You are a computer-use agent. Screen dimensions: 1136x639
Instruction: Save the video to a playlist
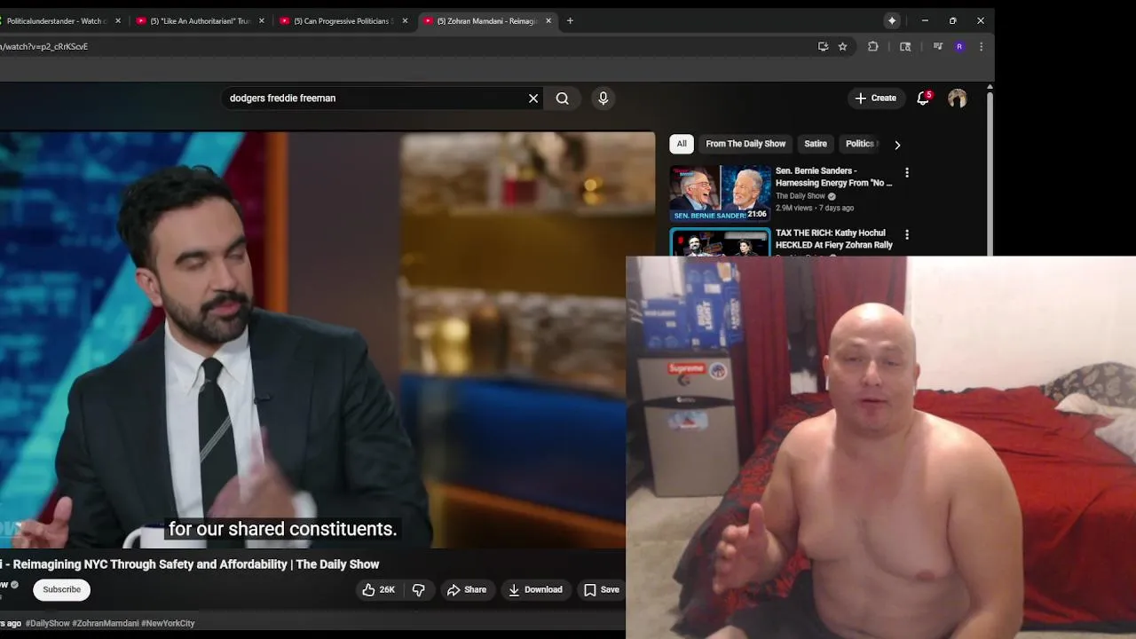tap(602, 589)
